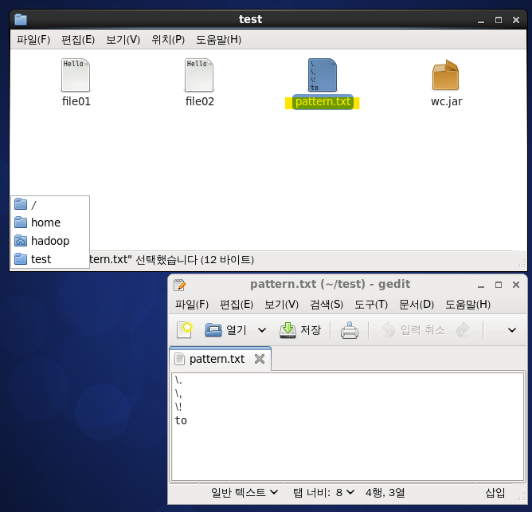
Task: Click the 삽입 insert mode indicator
Action: pyautogui.click(x=495, y=492)
